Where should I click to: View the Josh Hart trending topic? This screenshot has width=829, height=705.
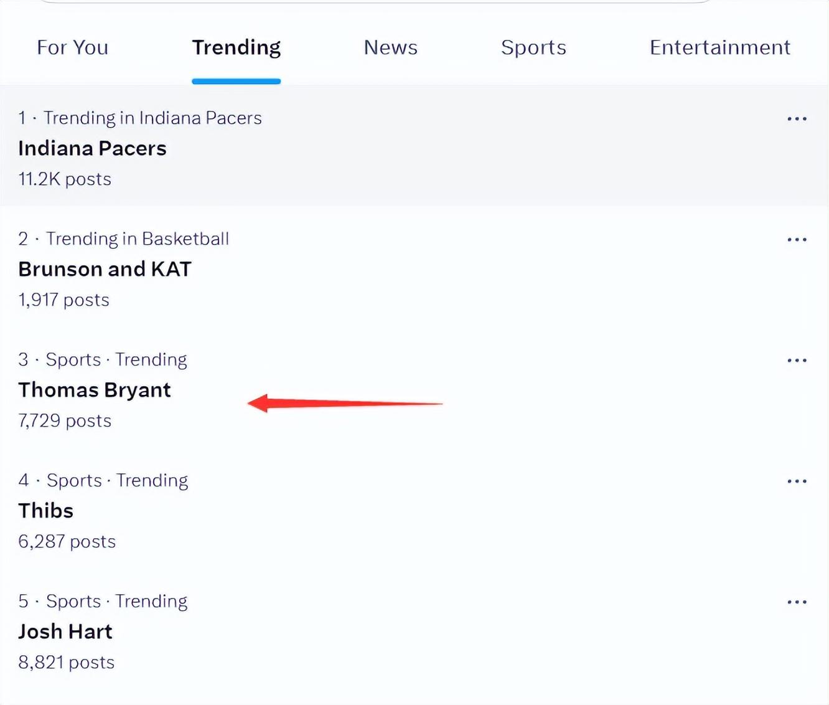click(65, 632)
